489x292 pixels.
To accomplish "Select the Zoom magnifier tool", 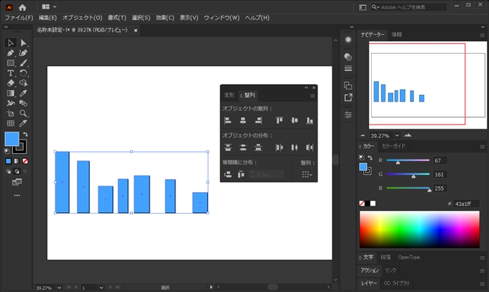I will (x=24, y=113).
